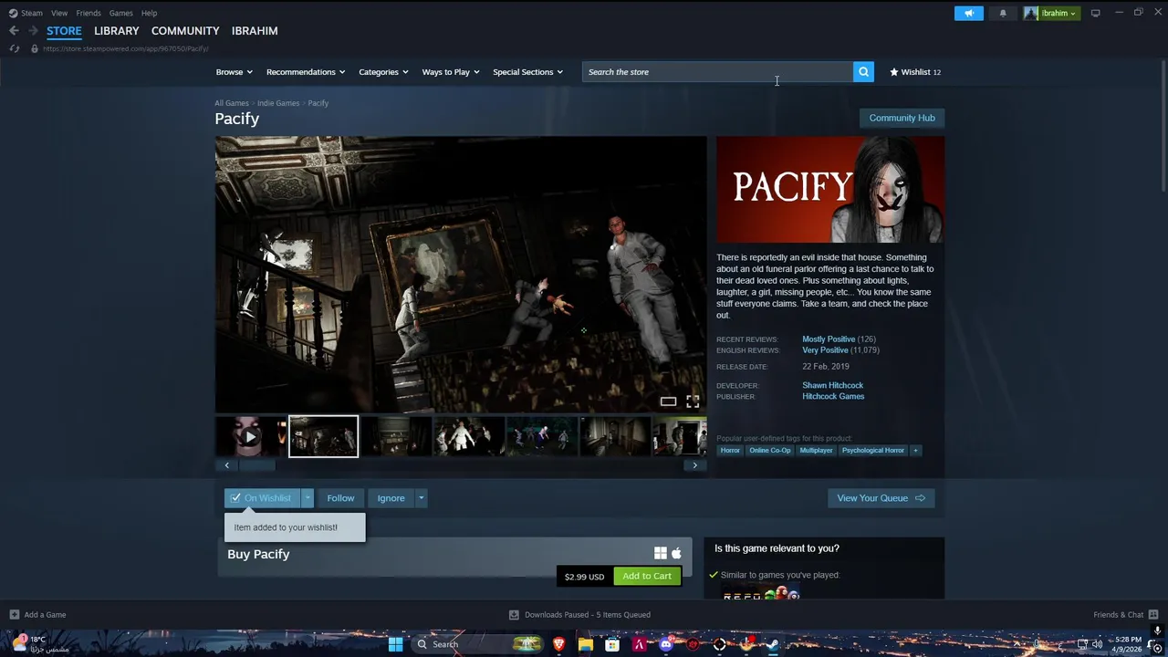The width and height of the screenshot is (1168, 657).
Task: Open developer Shawn Hitchcock link
Action: [x=832, y=385]
